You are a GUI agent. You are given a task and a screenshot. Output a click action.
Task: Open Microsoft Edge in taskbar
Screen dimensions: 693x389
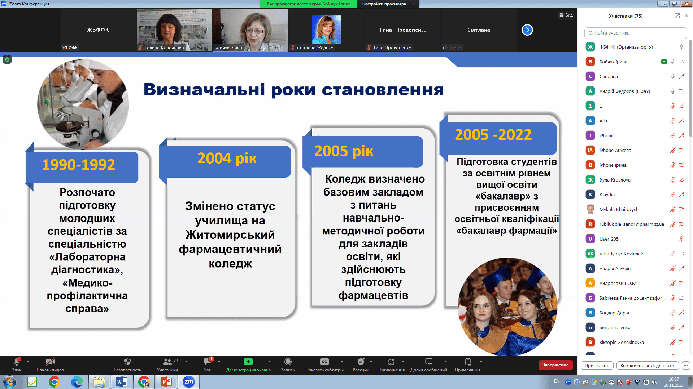click(x=77, y=382)
